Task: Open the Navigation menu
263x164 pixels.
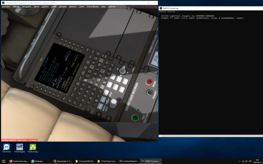Action: pyautogui.click(x=26, y=7)
